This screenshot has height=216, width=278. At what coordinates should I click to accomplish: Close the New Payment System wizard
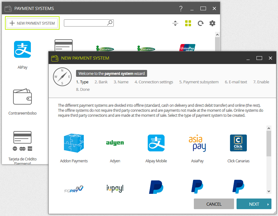coord(270,58)
